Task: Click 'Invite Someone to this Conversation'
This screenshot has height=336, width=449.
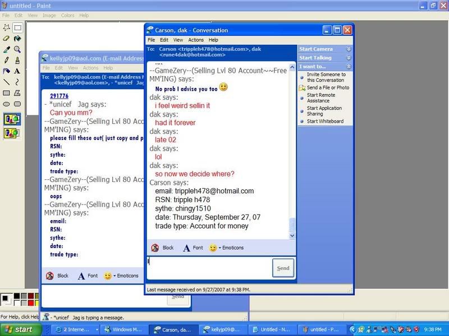Action: 326,77
